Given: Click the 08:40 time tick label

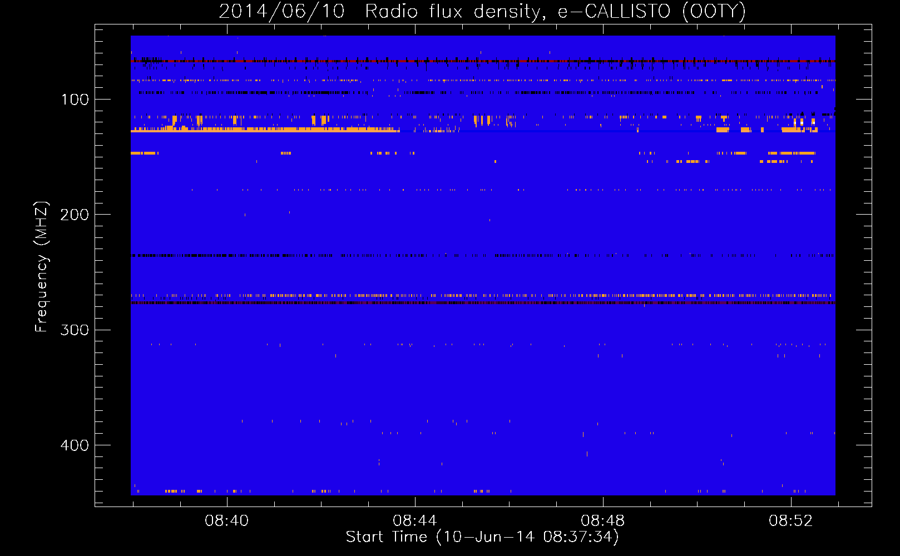Looking at the screenshot, I should click(227, 521).
